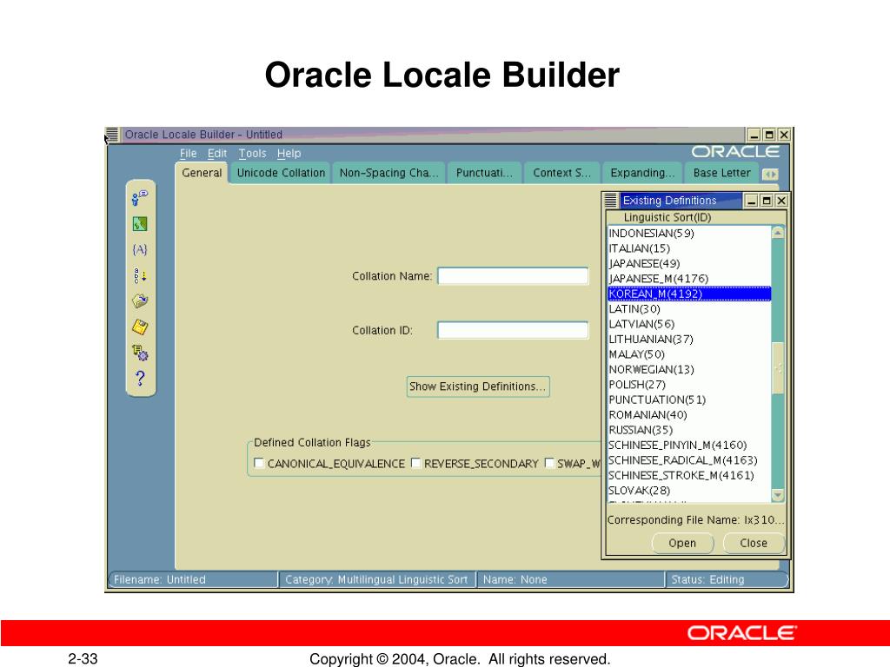Image resolution: width=890 pixels, height=667 pixels.
Task: Select POLISH(27) in the list
Action: [x=689, y=385]
